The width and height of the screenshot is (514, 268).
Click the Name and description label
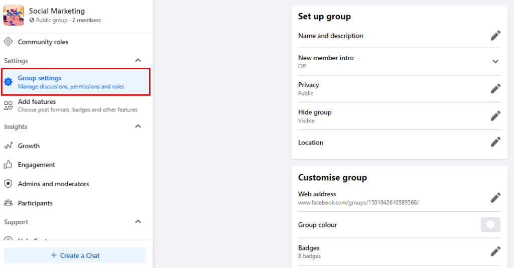[330, 36]
